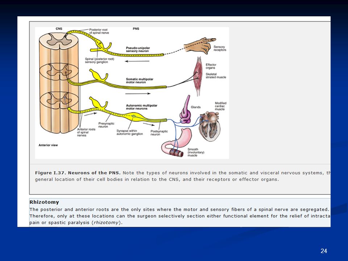This screenshot has width=348, height=261.
Task: Click the spinal cord column illustration
Action: coord(59,82)
